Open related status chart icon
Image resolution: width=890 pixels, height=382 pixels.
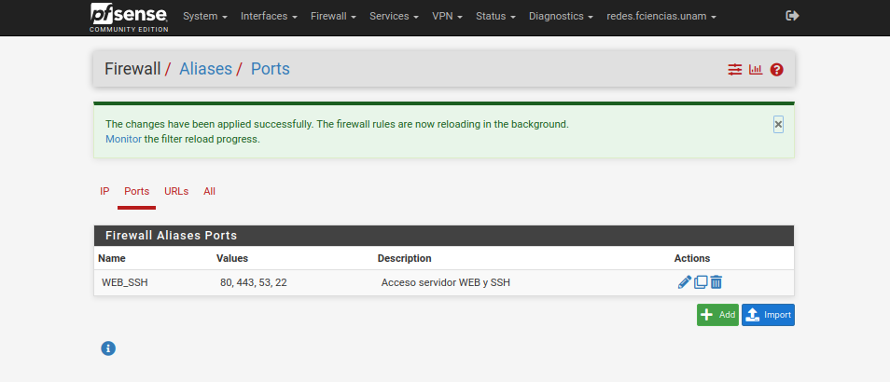pyautogui.click(x=756, y=70)
